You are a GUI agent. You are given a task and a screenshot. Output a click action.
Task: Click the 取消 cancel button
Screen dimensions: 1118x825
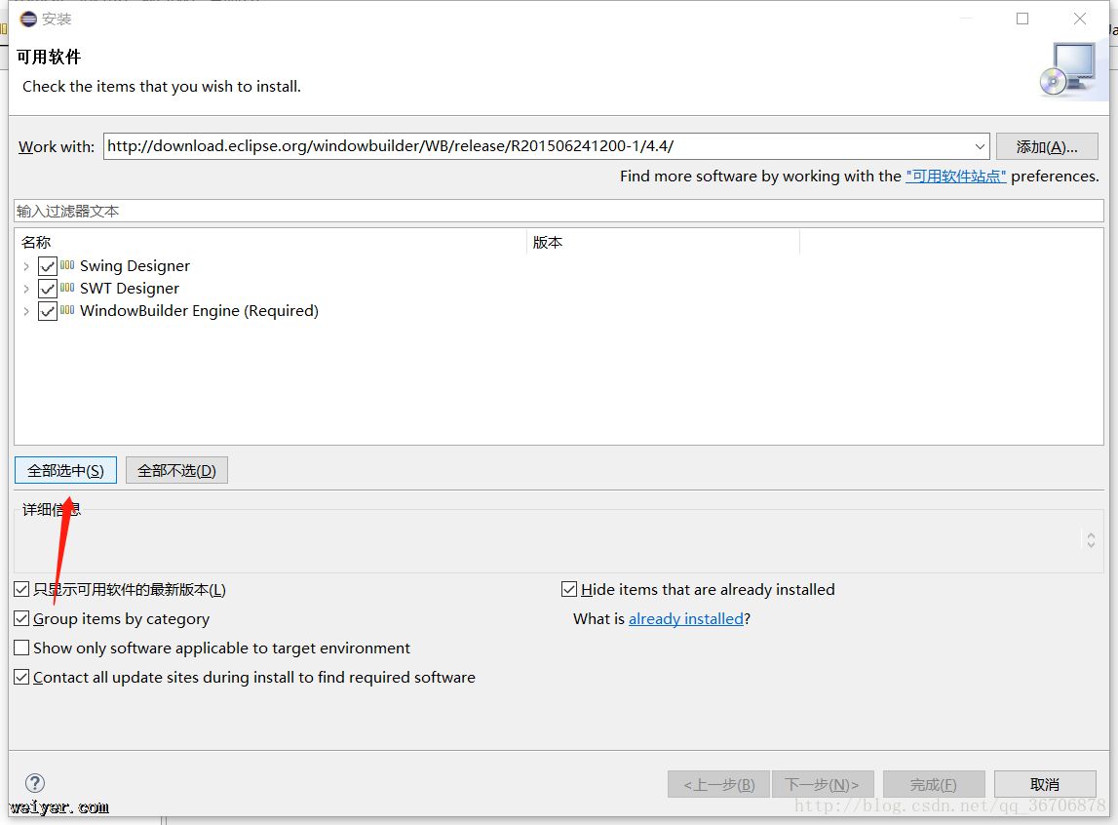(1045, 784)
